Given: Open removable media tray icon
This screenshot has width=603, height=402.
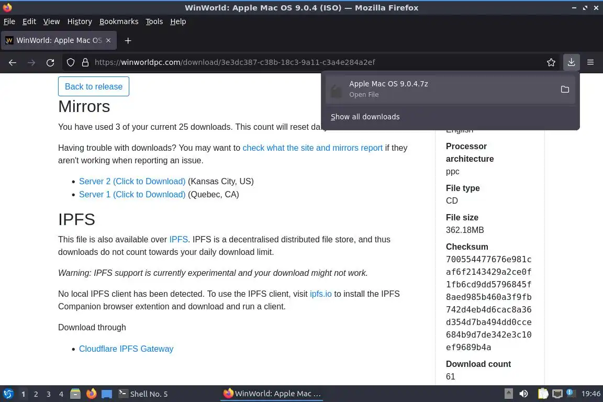Looking at the screenshot, I should [x=508, y=394].
